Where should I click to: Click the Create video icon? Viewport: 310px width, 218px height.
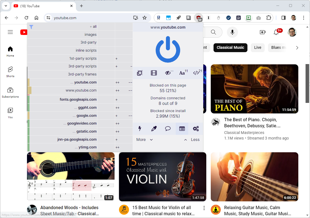(x=262, y=32)
